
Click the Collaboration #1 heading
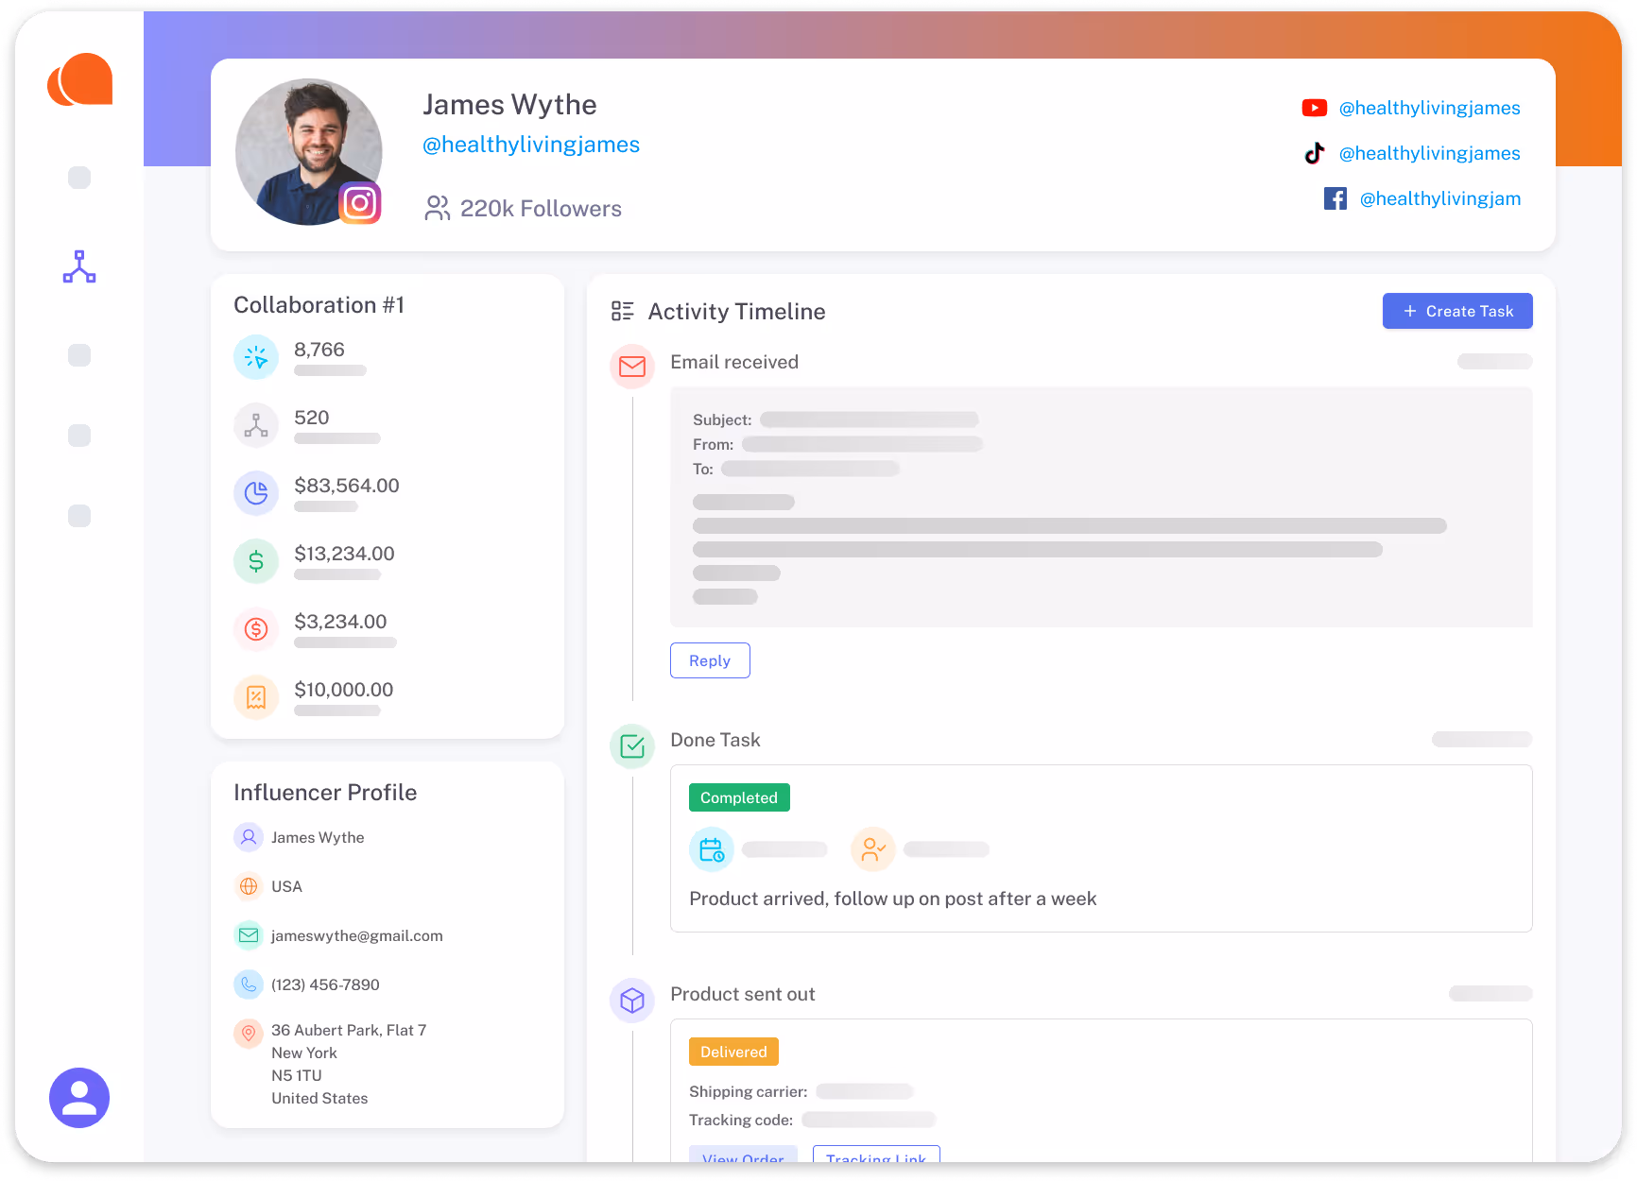[319, 305]
